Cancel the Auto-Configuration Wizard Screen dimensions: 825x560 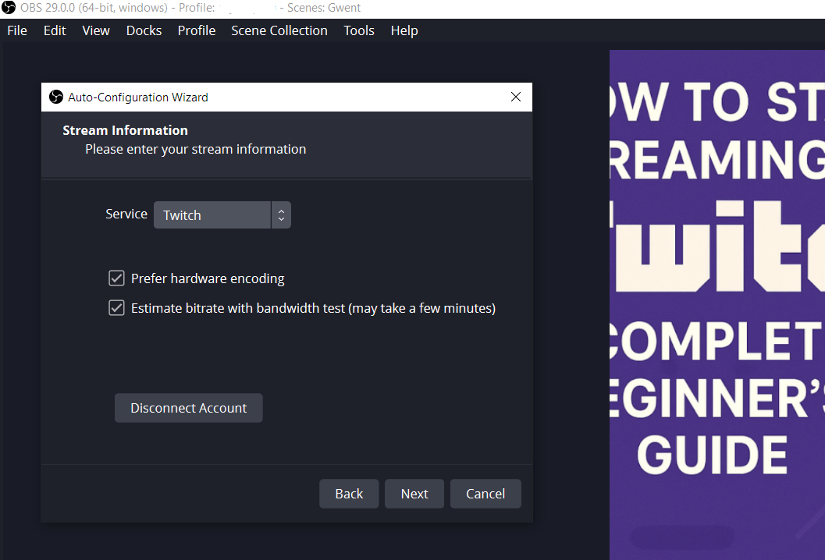(485, 494)
